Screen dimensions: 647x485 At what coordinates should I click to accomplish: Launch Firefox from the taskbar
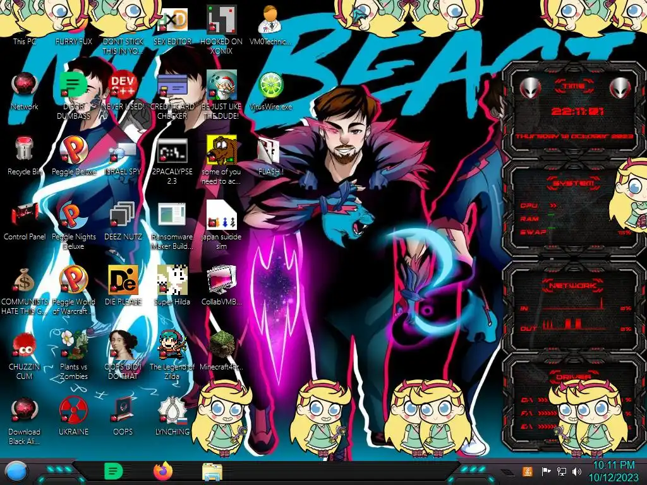(163, 471)
